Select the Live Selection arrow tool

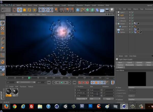(15, 10)
